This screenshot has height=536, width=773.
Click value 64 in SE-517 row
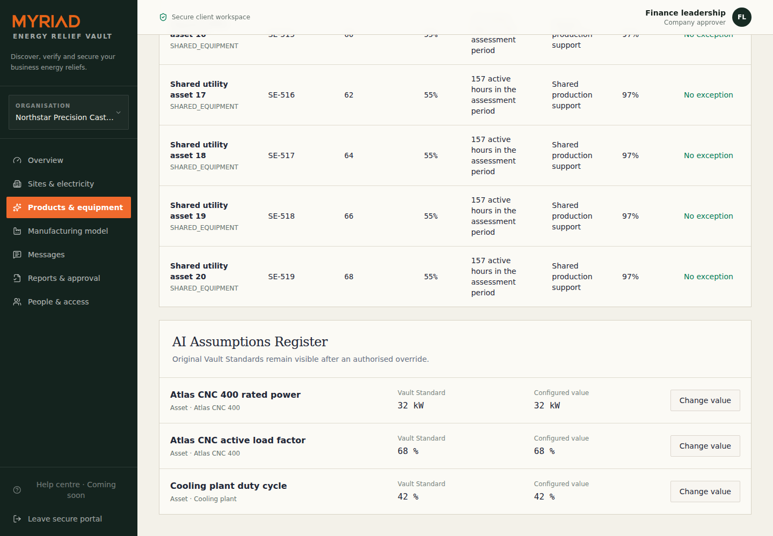349,155
